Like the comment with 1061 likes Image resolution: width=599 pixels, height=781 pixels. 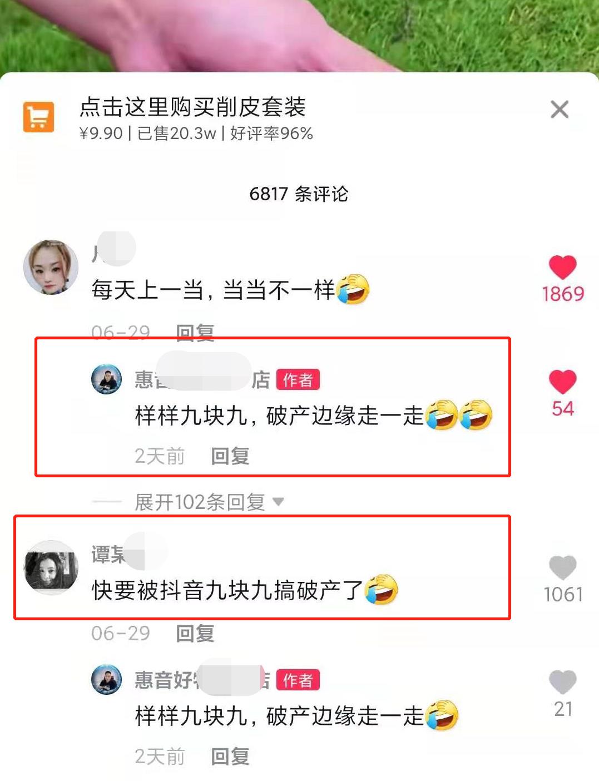coord(562,568)
